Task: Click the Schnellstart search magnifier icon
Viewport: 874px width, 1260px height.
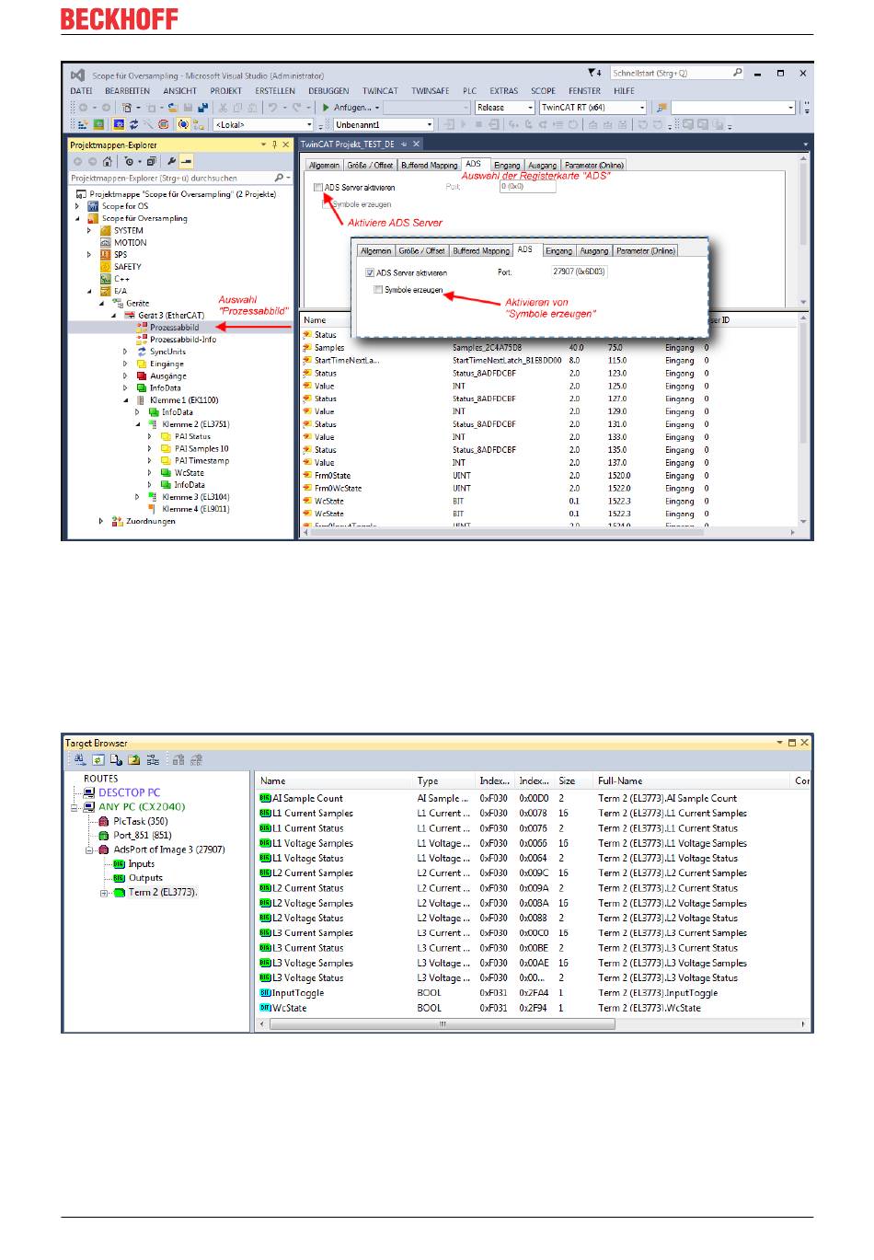Action: [x=737, y=73]
